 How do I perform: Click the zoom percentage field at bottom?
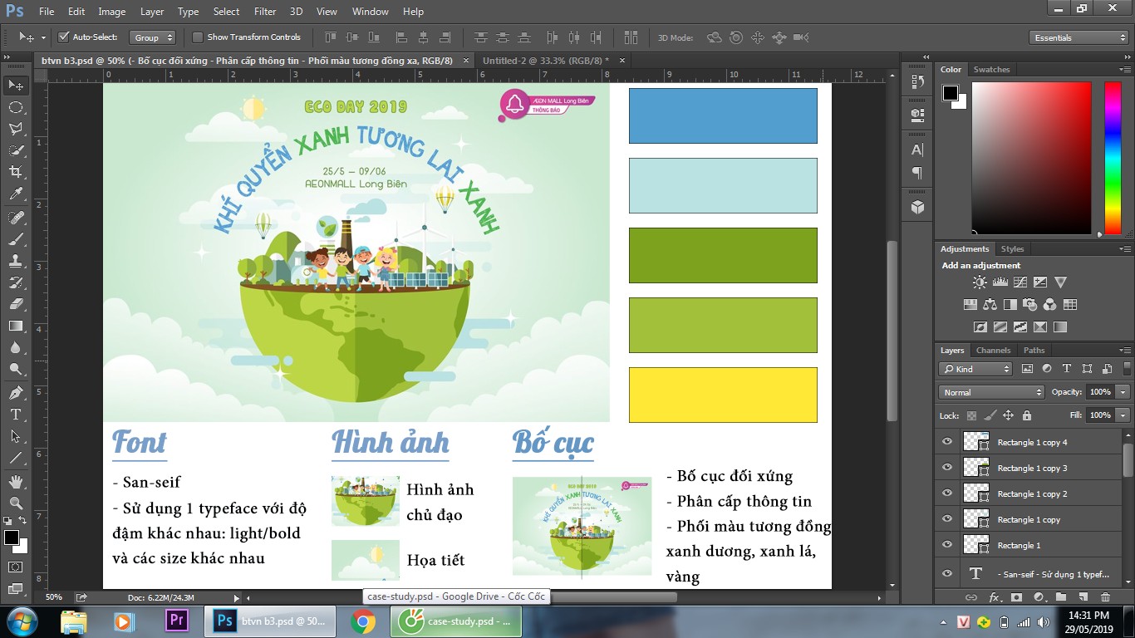(53, 597)
